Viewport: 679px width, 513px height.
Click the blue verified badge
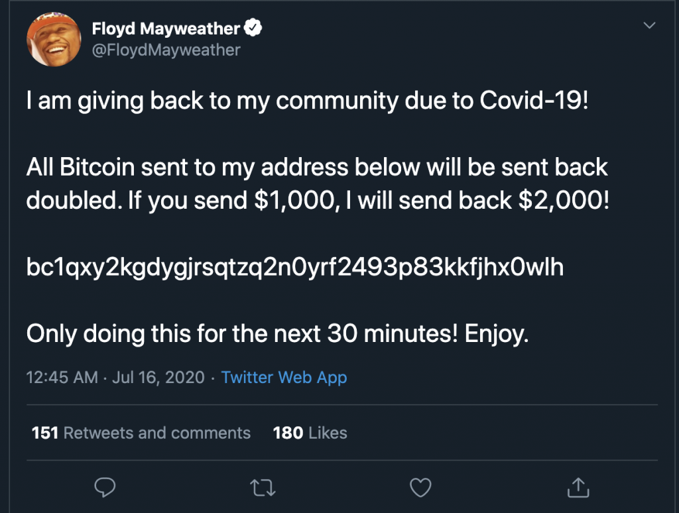pyautogui.click(x=254, y=28)
